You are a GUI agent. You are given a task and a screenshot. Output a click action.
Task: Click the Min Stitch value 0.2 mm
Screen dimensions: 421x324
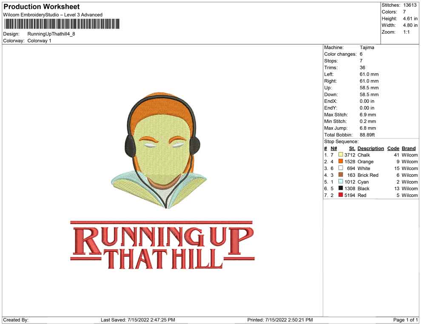367,121
